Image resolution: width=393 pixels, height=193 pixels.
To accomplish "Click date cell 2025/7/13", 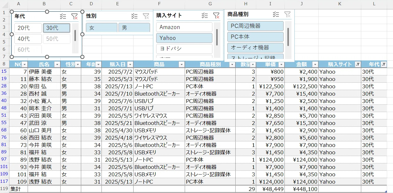I will pyautogui.click(x=117, y=86).
